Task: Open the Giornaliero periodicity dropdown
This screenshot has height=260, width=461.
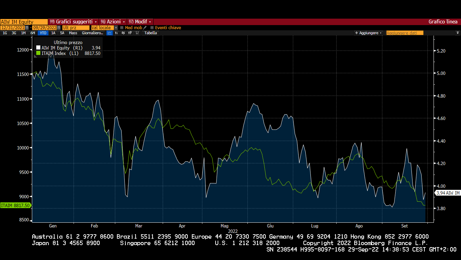Action: pos(93,33)
